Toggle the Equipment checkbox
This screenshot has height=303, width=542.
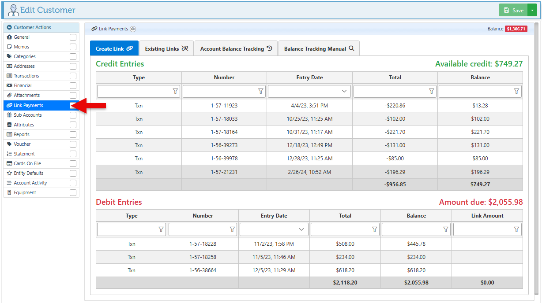(x=73, y=193)
